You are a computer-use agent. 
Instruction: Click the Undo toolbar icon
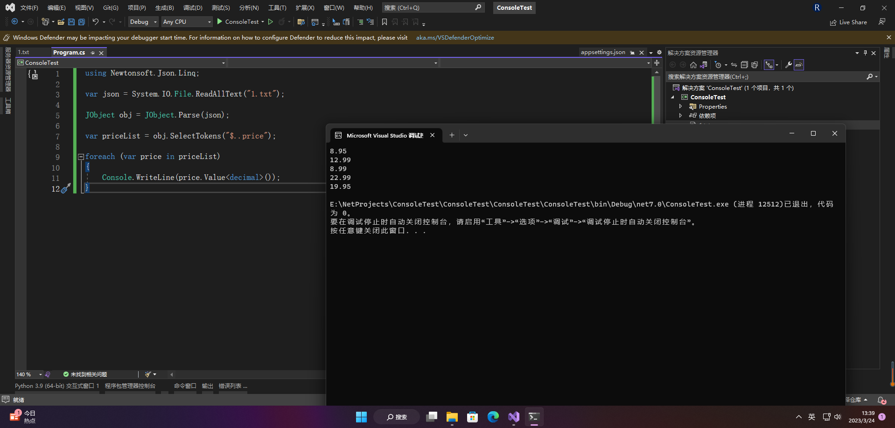pyautogui.click(x=95, y=22)
